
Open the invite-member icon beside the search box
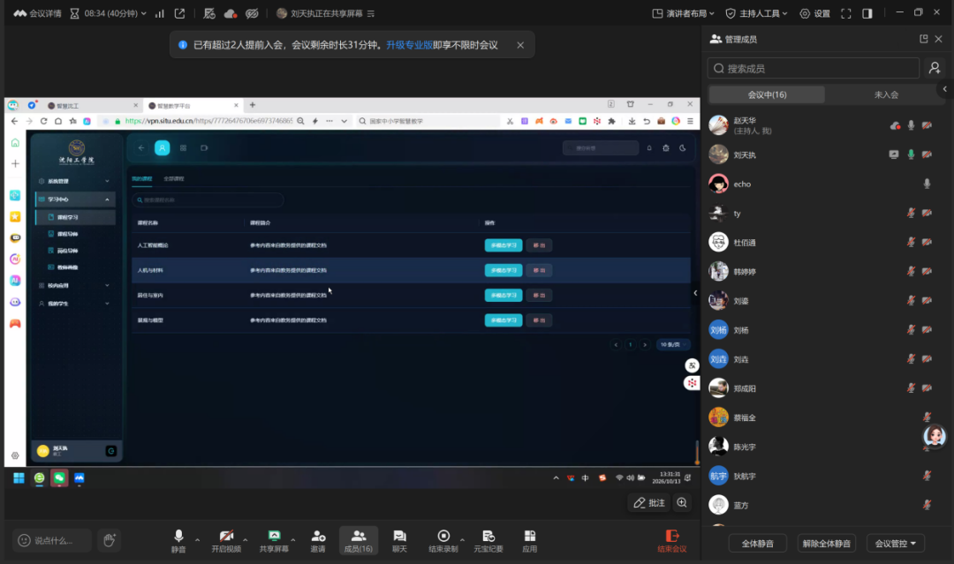[x=935, y=68]
